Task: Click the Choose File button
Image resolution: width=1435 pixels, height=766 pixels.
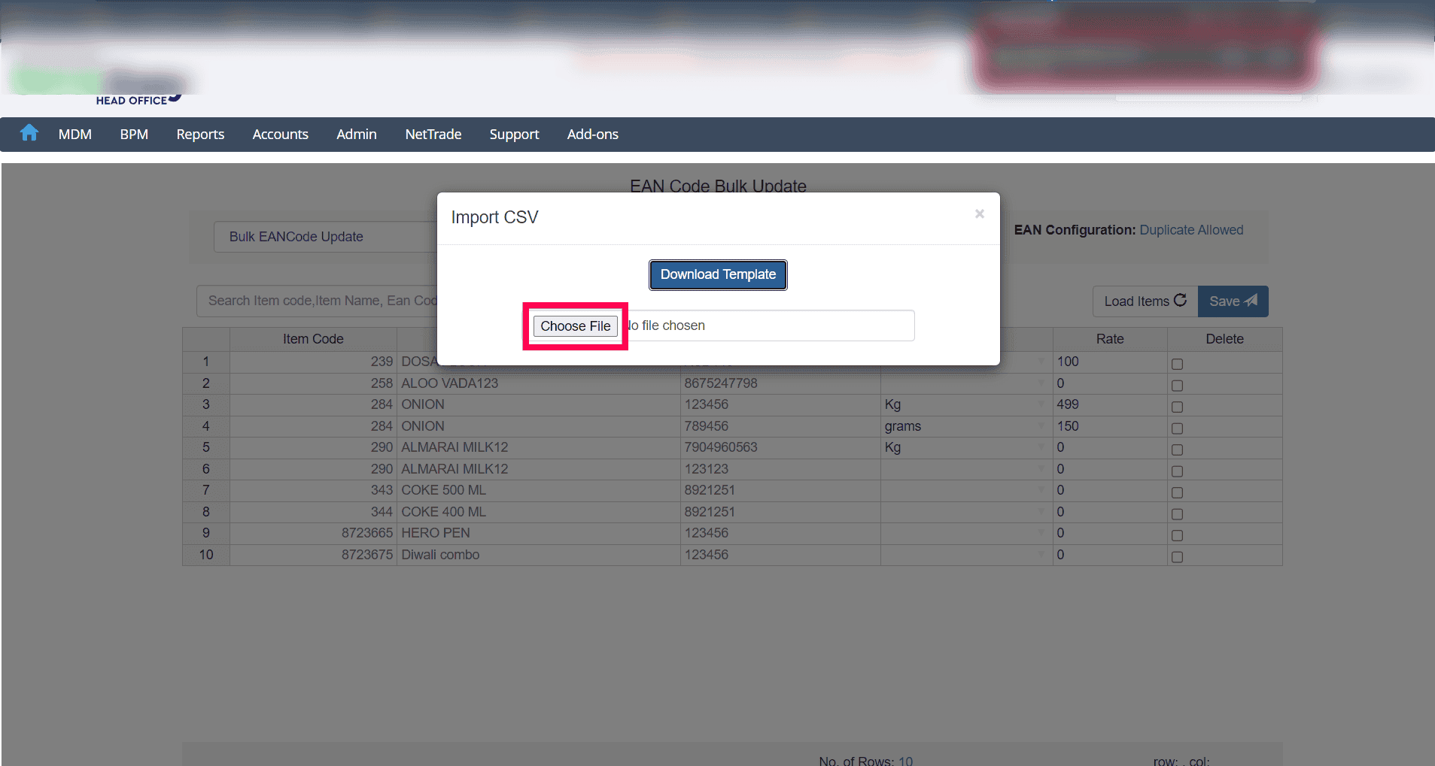Action: [x=576, y=326]
